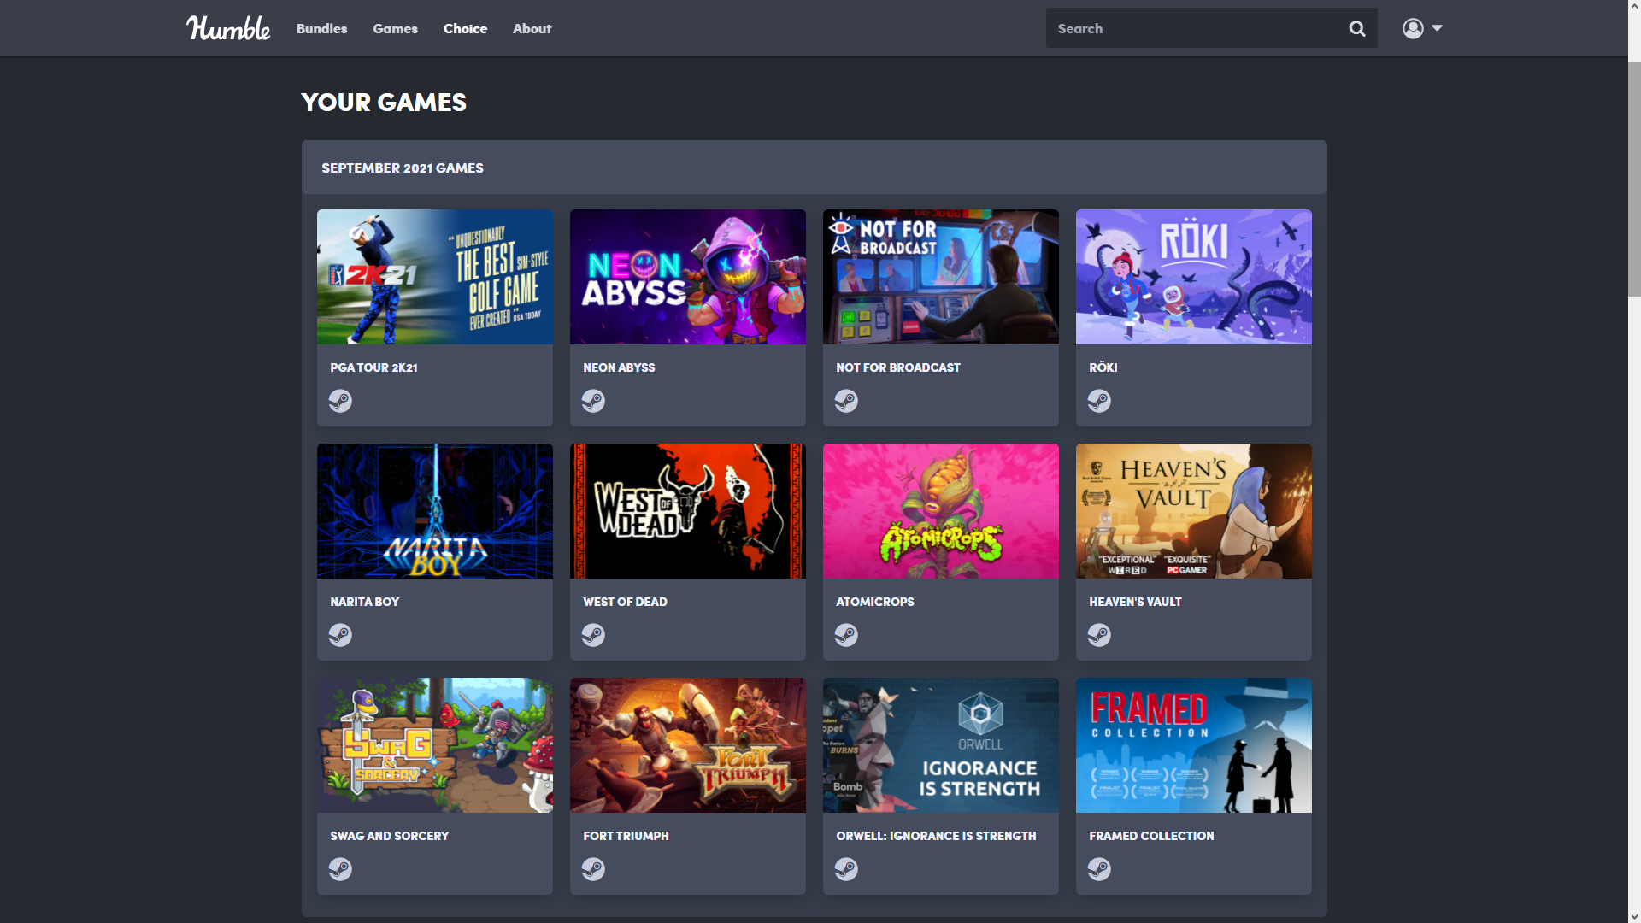The height and width of the screenshot is (923, 1641).
Task: Click the Steam icon under Röki
Action: (1099, 401)
